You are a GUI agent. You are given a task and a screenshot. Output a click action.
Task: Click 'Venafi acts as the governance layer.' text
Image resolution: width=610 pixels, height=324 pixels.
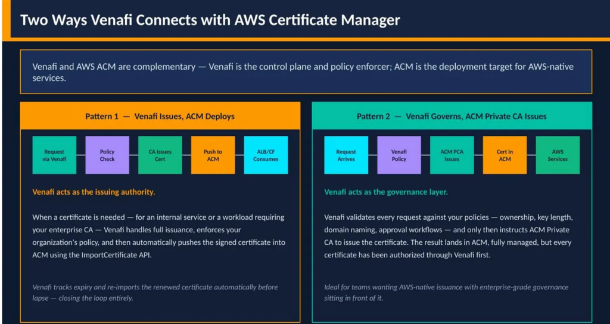pyautogui.click(x=386, y=192)
